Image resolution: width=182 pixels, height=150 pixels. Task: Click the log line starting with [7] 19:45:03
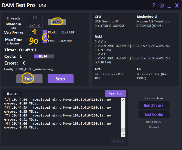(x=57, y=117)
